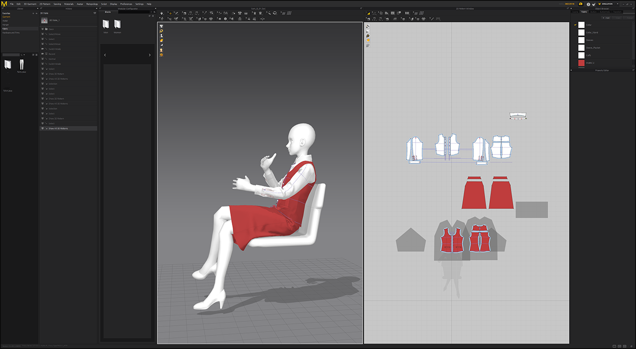636x349 pixels.
Task: Open the help question mark icon
Action: [x=588, y=4]
